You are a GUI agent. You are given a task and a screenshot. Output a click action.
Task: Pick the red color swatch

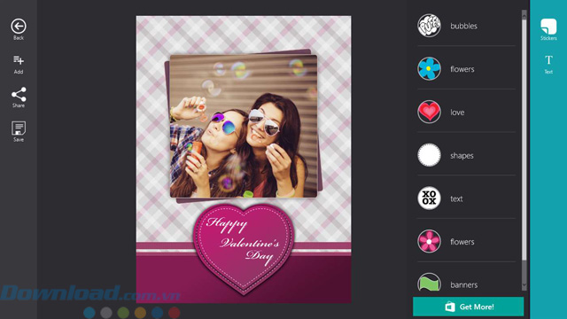(x=174, y=313)
